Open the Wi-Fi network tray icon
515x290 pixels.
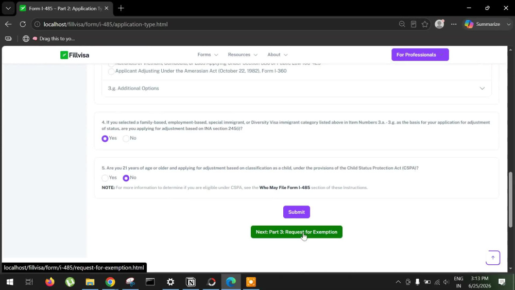coord(437,282)
